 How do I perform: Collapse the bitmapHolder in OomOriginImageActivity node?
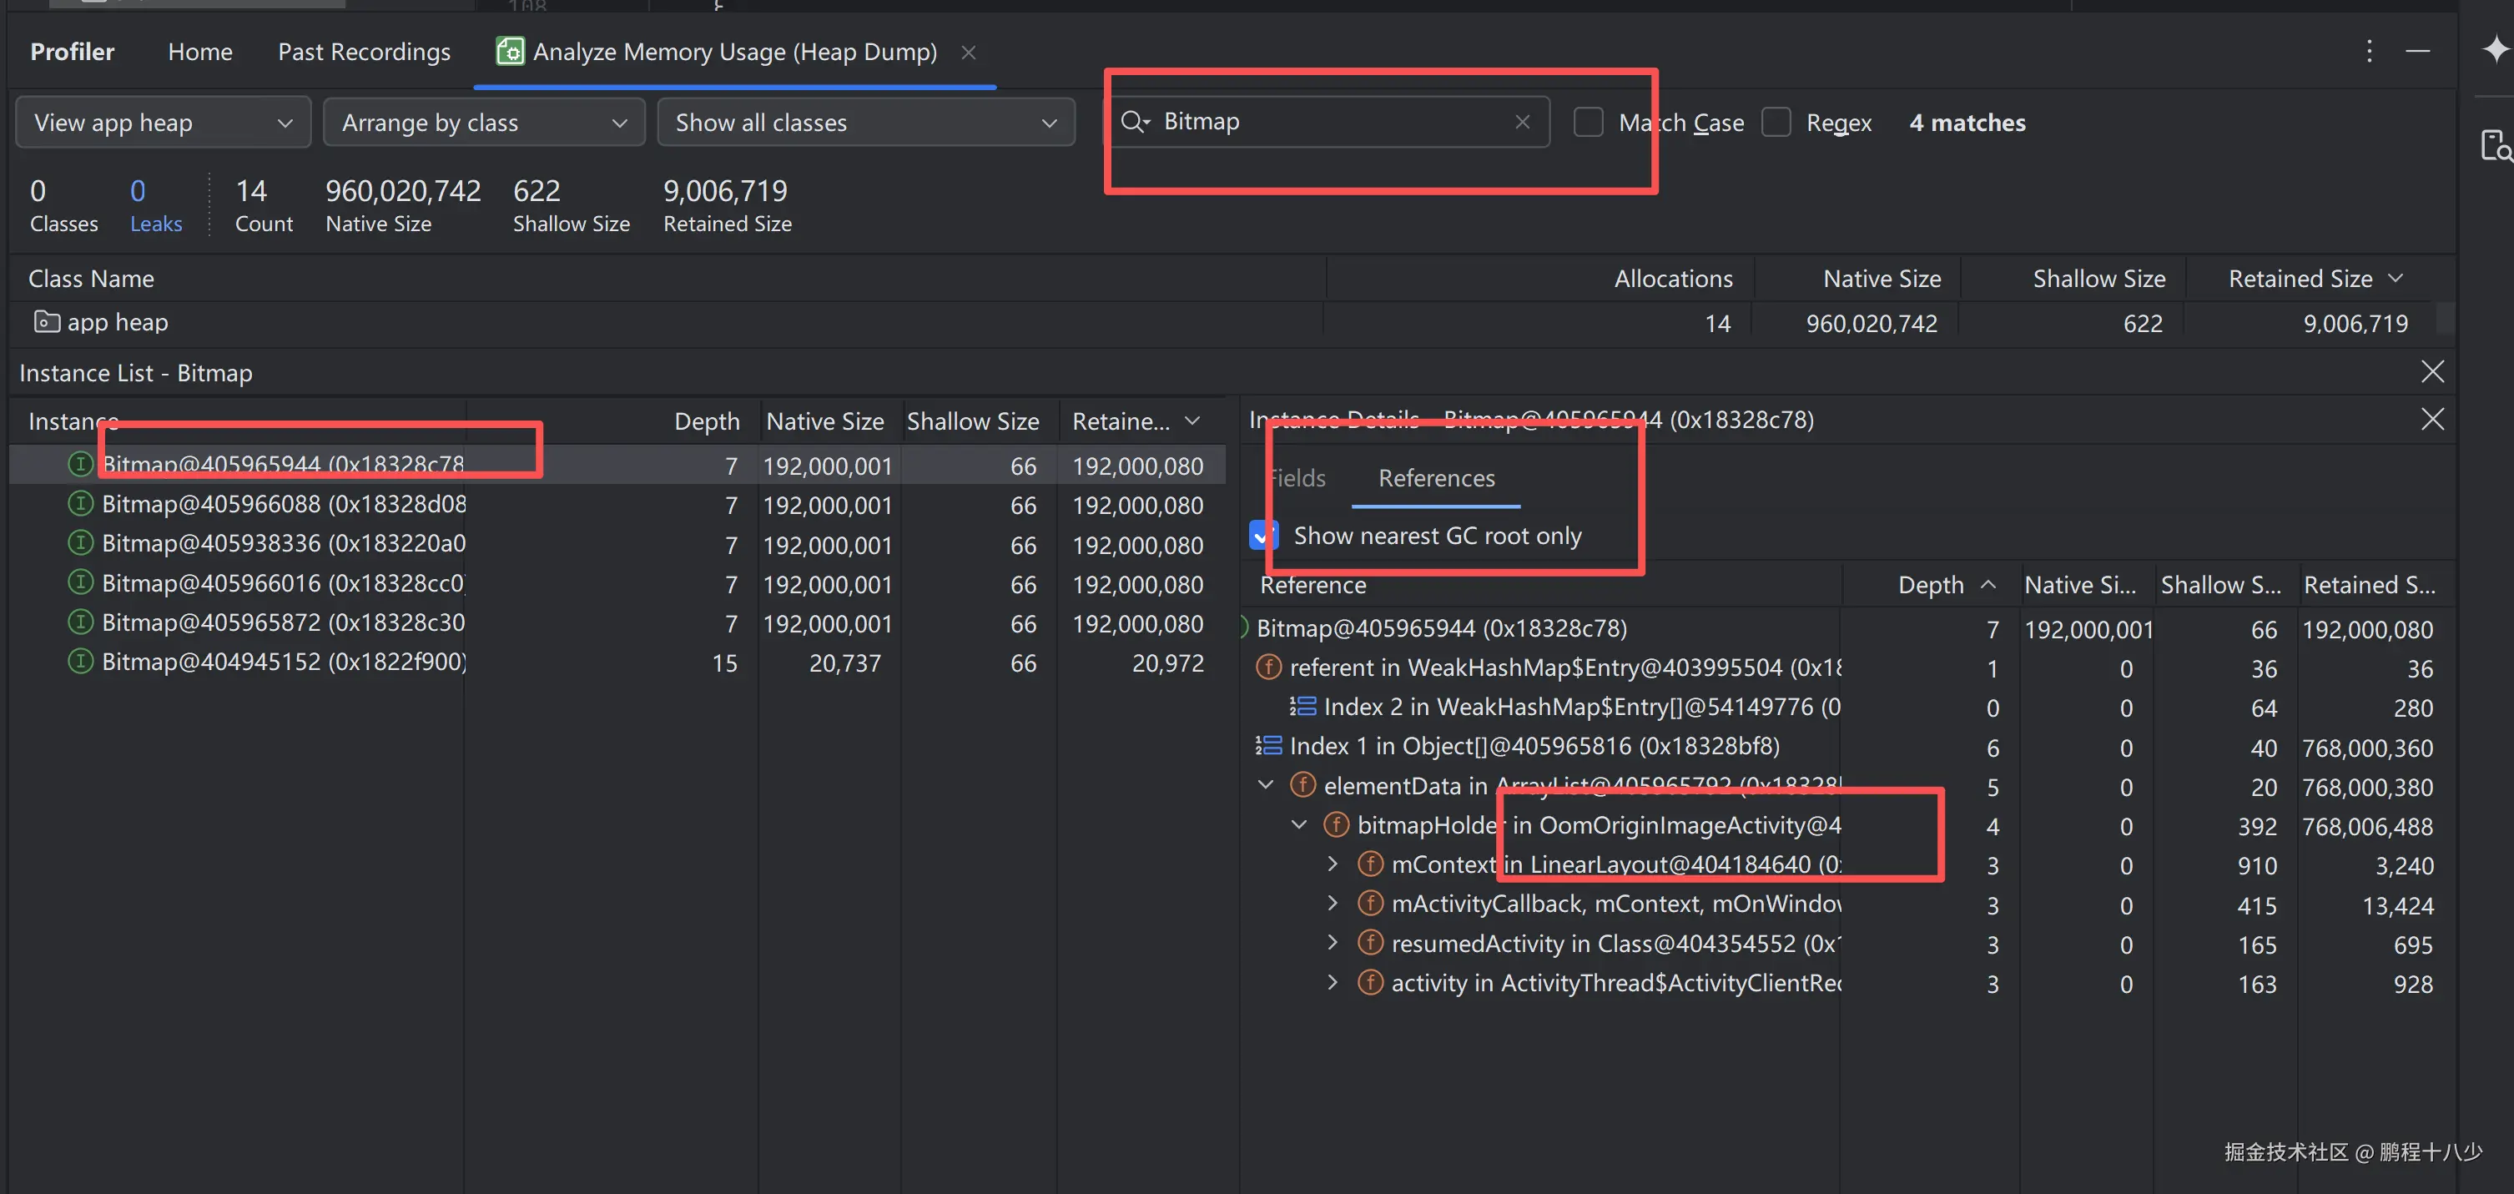tap(1299, 825)
